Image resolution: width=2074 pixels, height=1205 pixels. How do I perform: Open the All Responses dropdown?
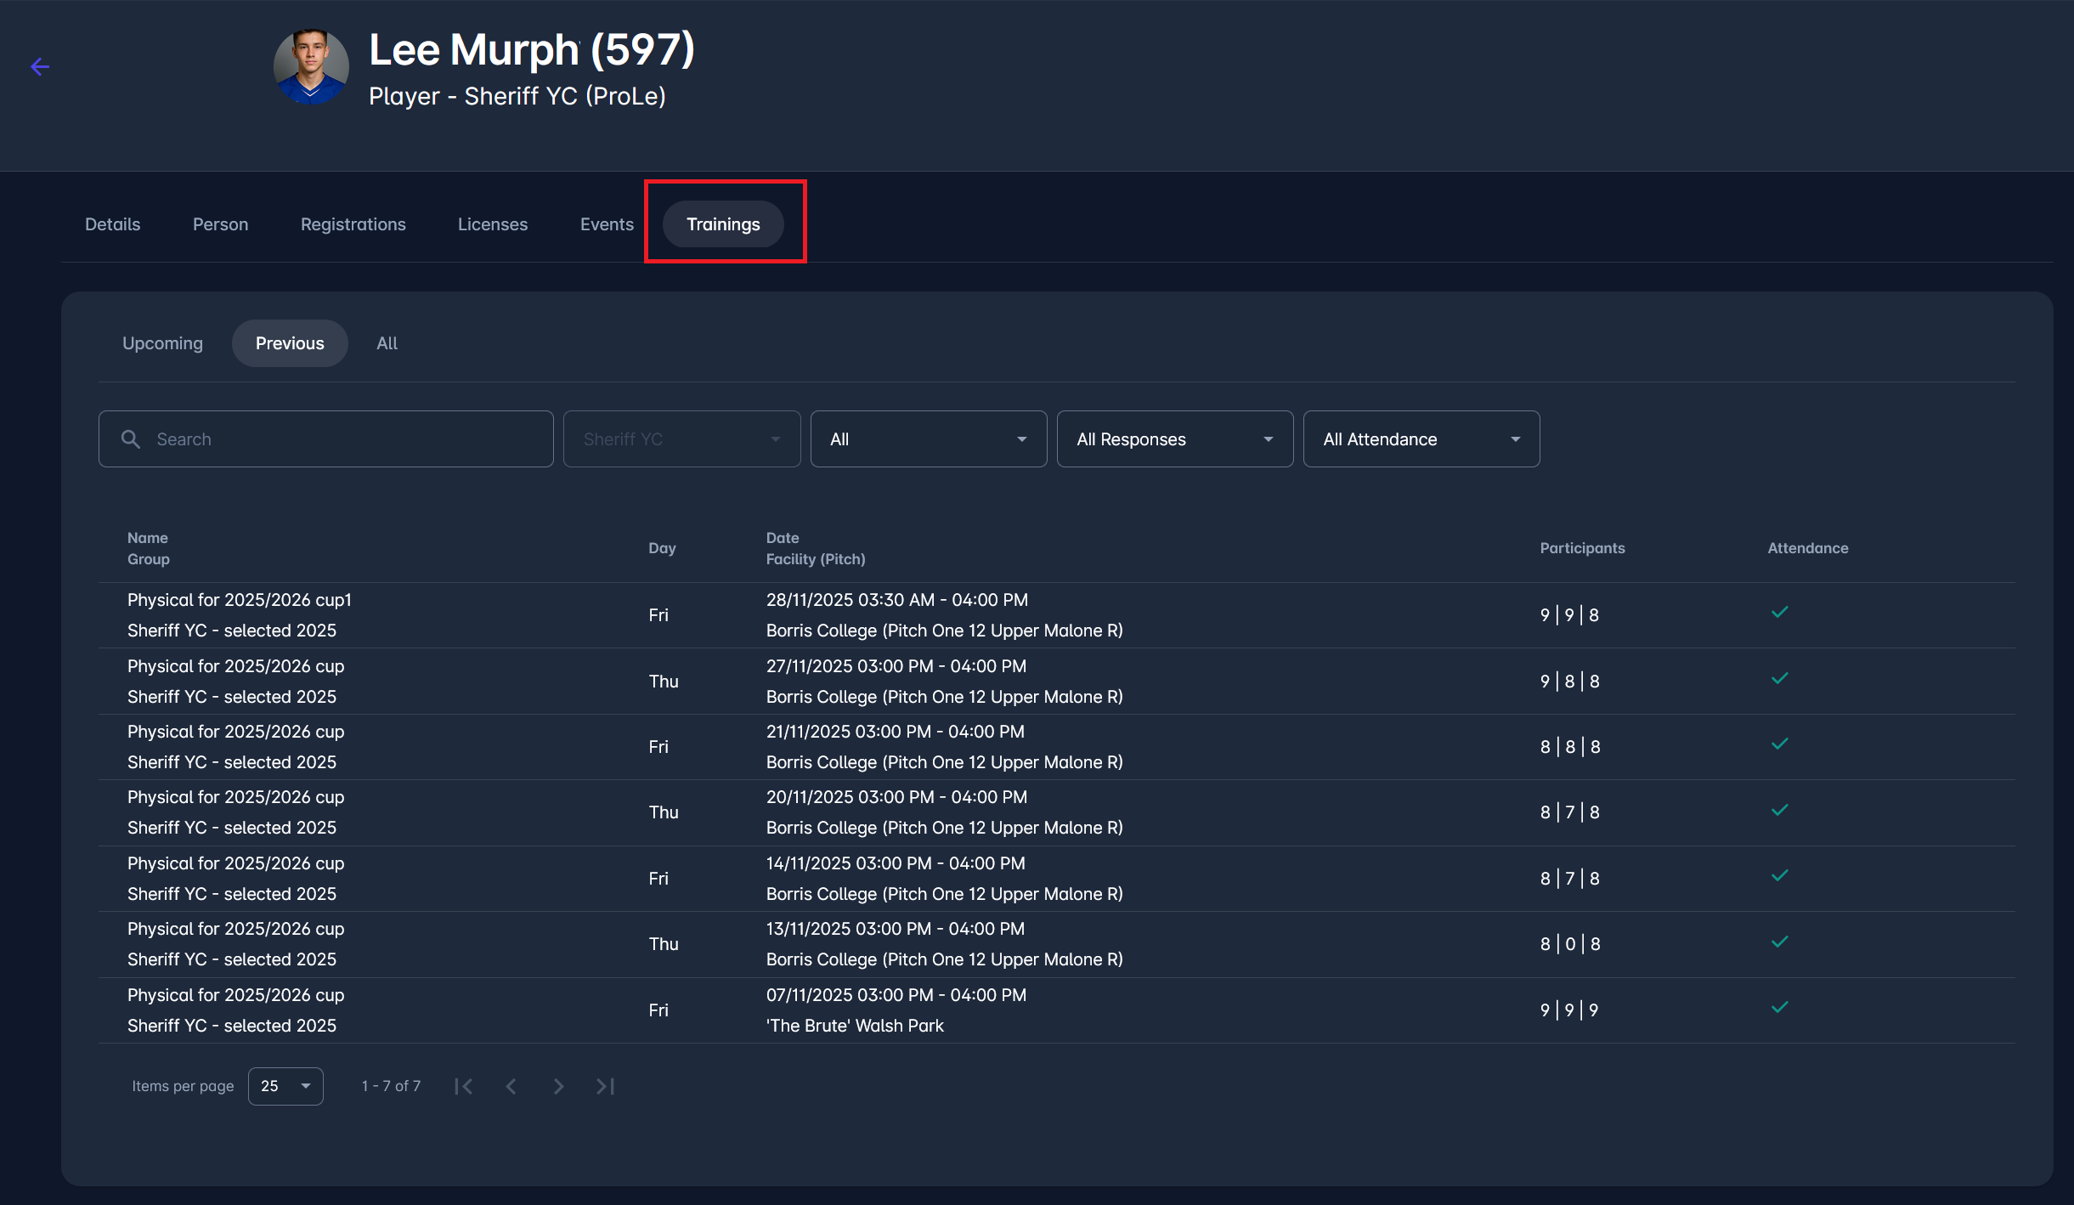pyautogui.click(x=1174, y=439)
